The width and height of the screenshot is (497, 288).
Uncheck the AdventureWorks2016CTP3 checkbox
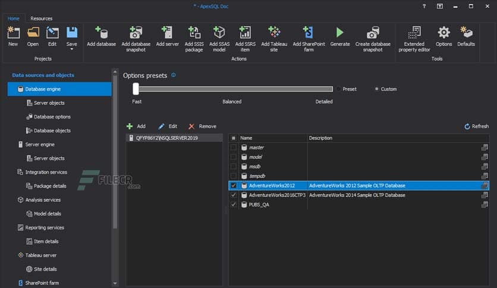pos(234,195)
